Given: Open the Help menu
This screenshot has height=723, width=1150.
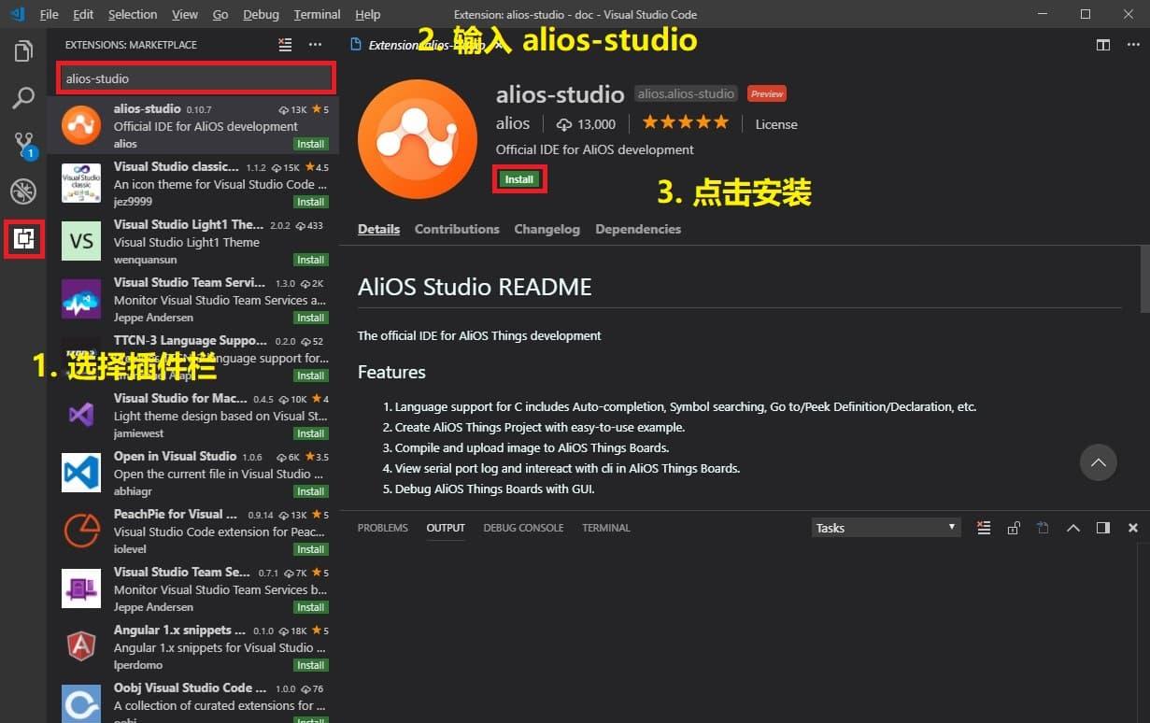Looking at the screenshot, I should [x=368, y=14].
